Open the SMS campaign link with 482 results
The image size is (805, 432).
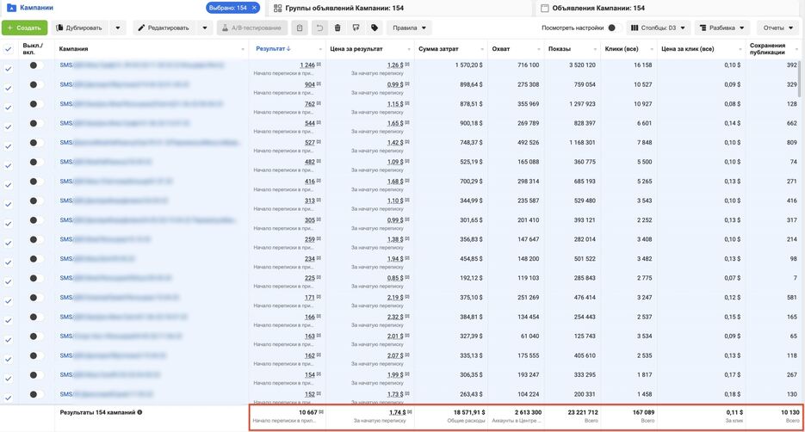[106, 162]
